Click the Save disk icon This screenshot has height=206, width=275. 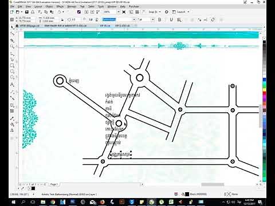(27, 12)
